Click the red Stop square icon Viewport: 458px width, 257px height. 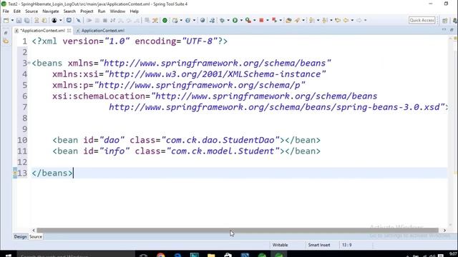[261, 20]
